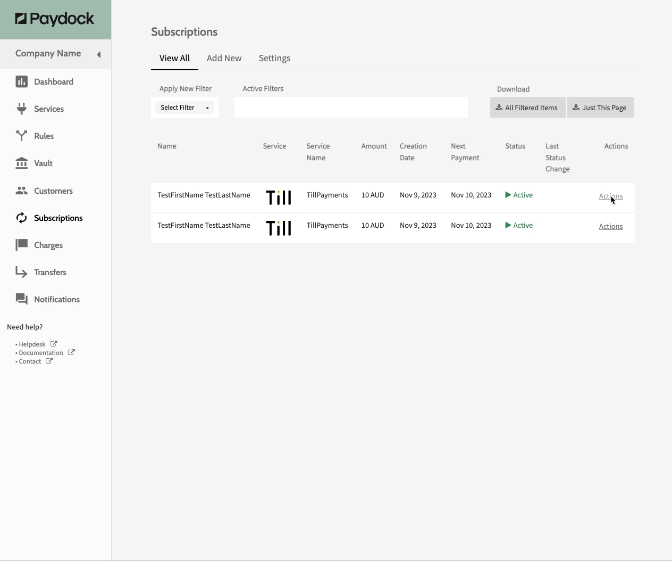Open the Select Filter dropdown
Screen dimensions: 672x561
click(184, 108)
